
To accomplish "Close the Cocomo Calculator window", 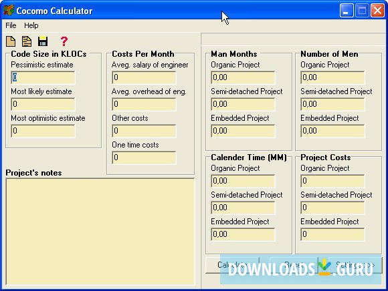I will tap(377, 11).
